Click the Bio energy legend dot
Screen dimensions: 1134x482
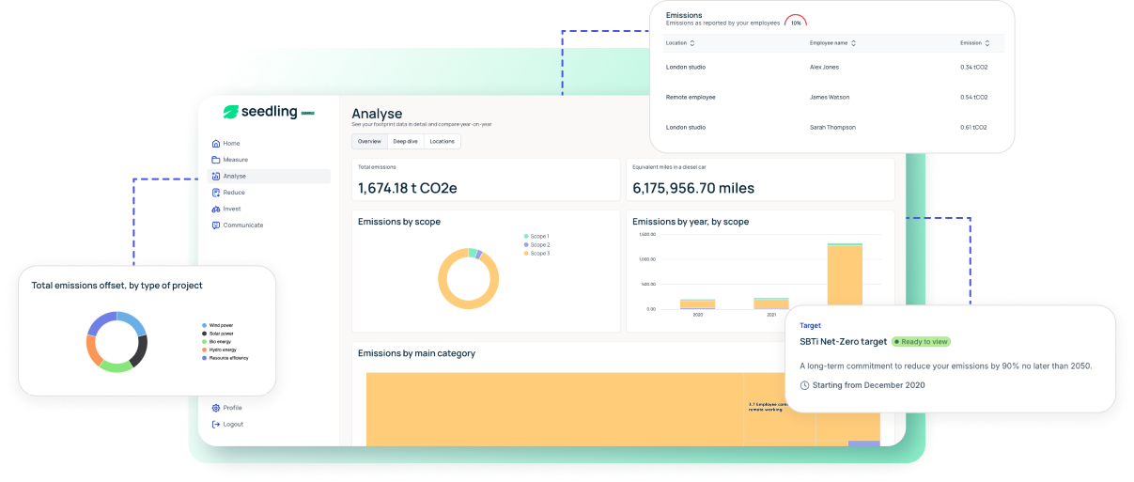pos(204,342)
